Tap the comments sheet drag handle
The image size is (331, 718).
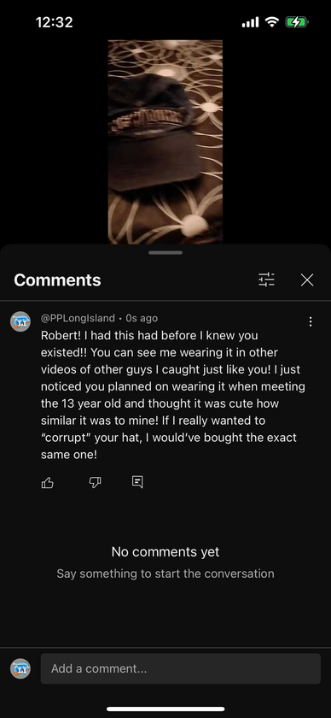165,252
